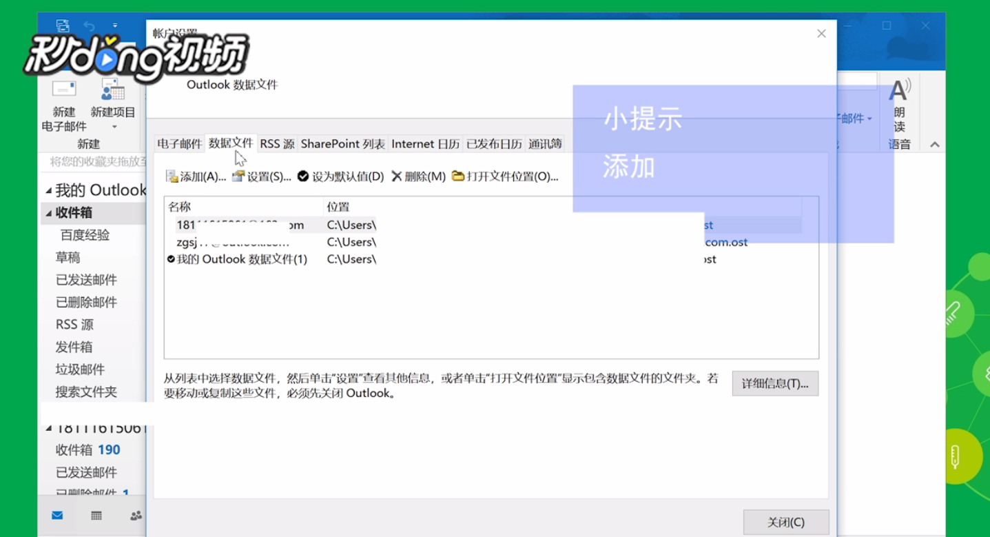
Task: Open the 垃圾邮件 folder
Action: (x=80, y=369)
